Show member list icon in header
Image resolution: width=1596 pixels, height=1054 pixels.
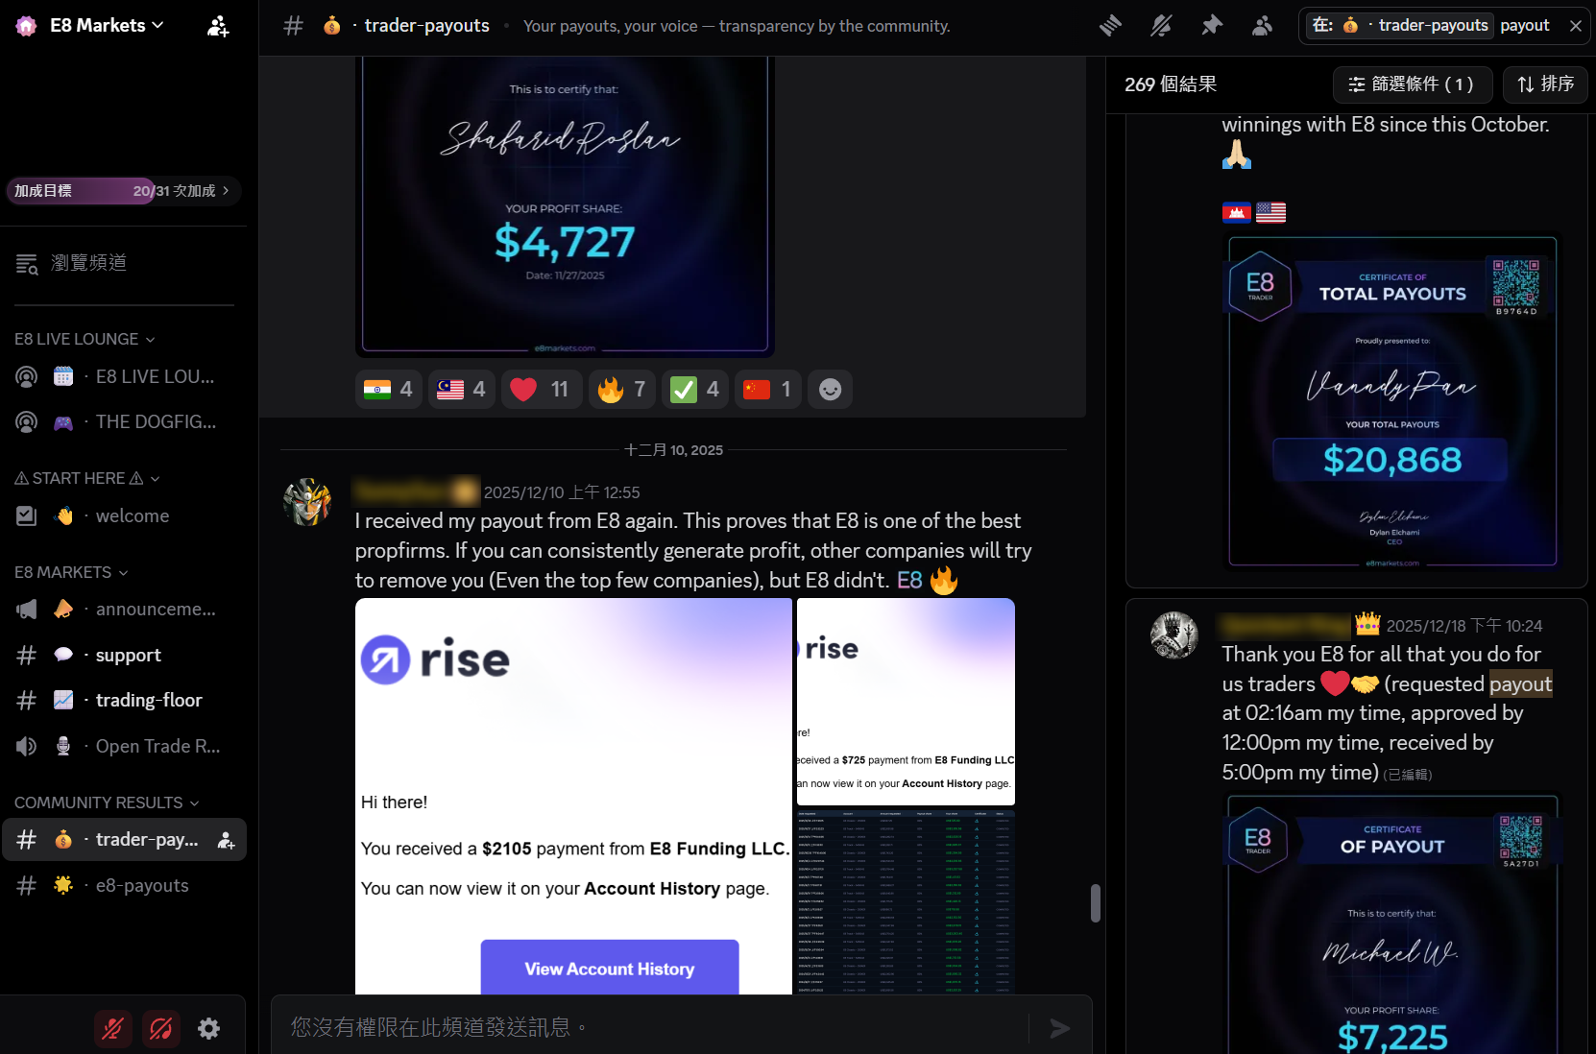tap(1262, 26)
